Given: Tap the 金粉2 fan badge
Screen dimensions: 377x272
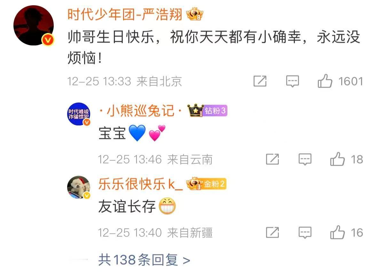Looking at the screenshot, I should [214, 184].
